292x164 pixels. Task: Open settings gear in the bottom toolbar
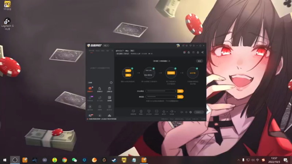tap(191, 112)
